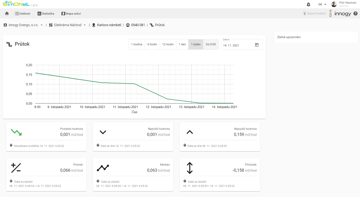Click the chart line at 11. listopadu
Screen dimensions: 360x197
(x=126, y=83)
